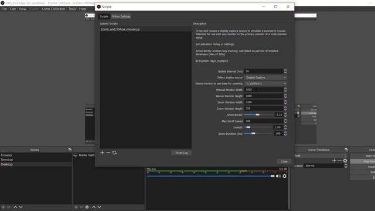Click into the Manual Monitor Width field

point(264,90)
